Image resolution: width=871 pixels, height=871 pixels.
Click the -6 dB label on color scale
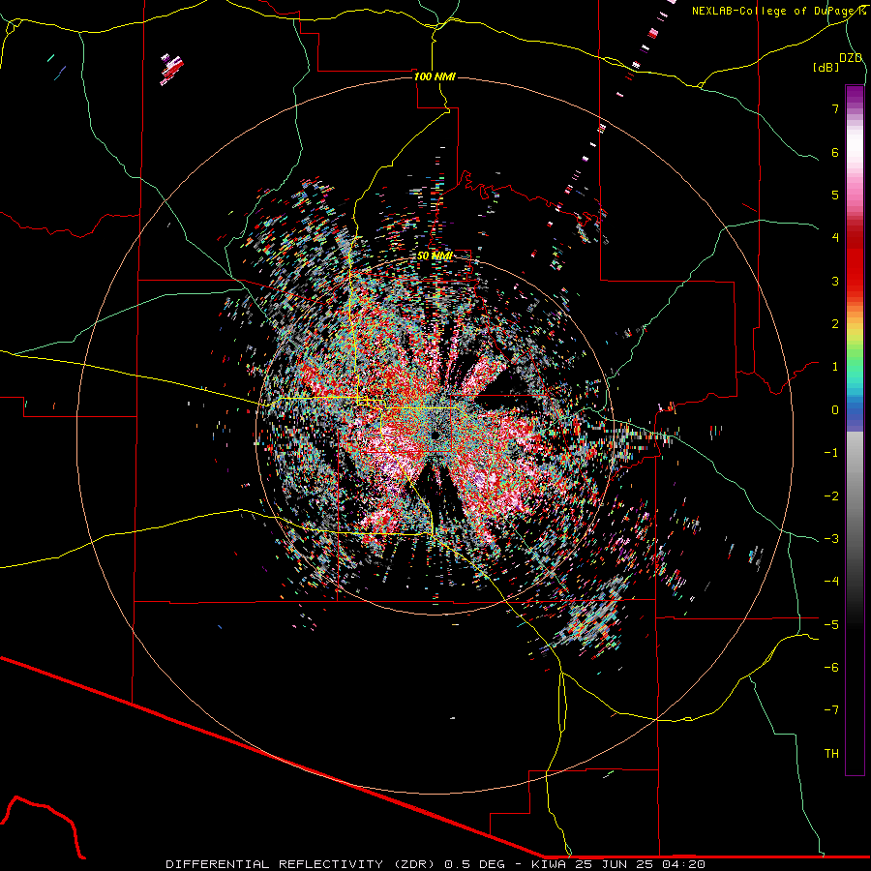click(831, 667)
